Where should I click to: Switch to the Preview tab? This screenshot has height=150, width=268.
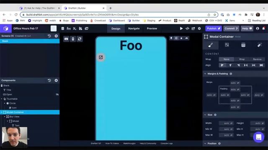click(x=152, y=29)
